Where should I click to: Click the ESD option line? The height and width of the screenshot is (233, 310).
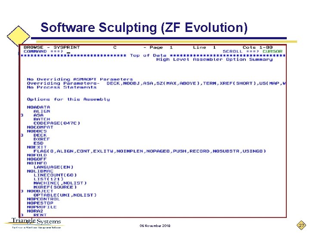pos(38,143)
